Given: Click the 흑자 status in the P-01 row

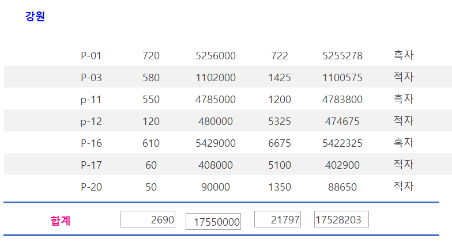Looking at the screenshot, I should [x=404, y=55].
